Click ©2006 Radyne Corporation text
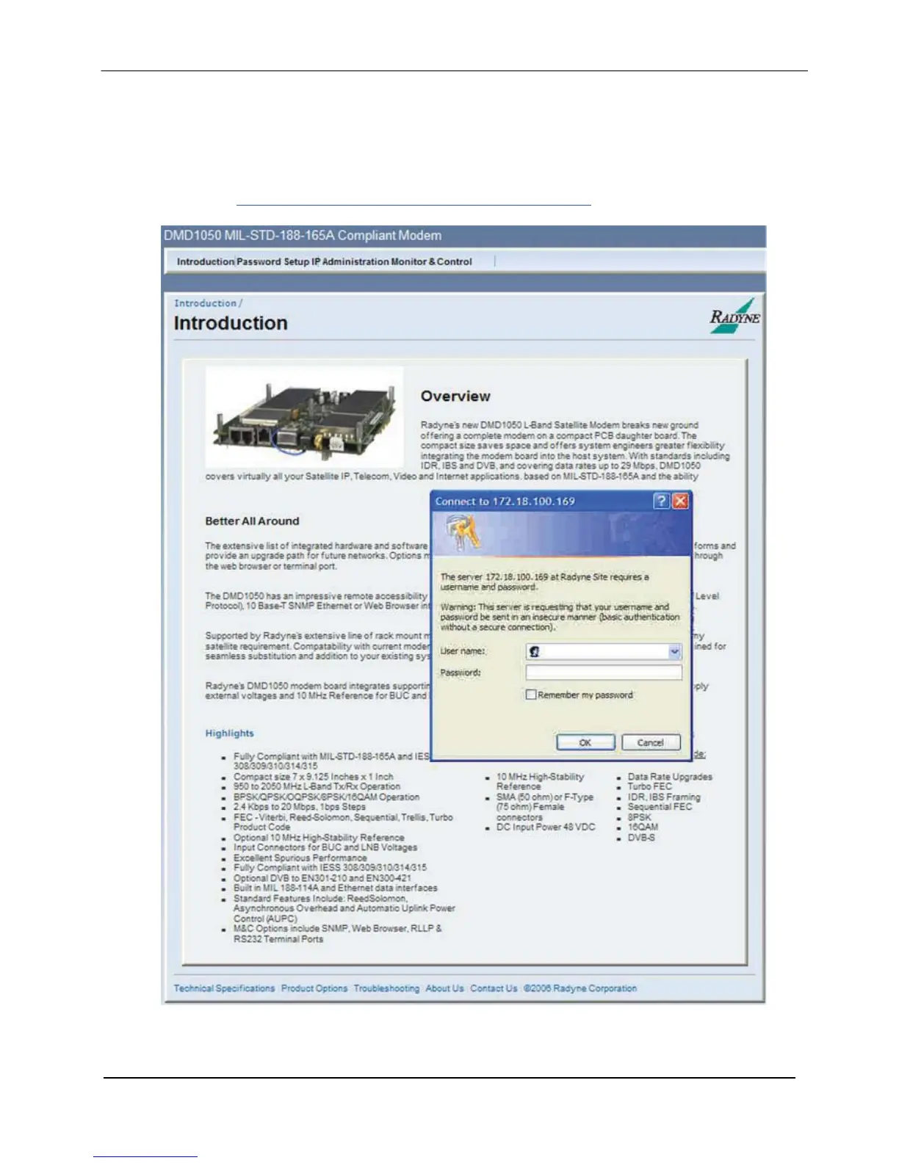The height and width of the screenshot is (1163, 899). point(580,988)
